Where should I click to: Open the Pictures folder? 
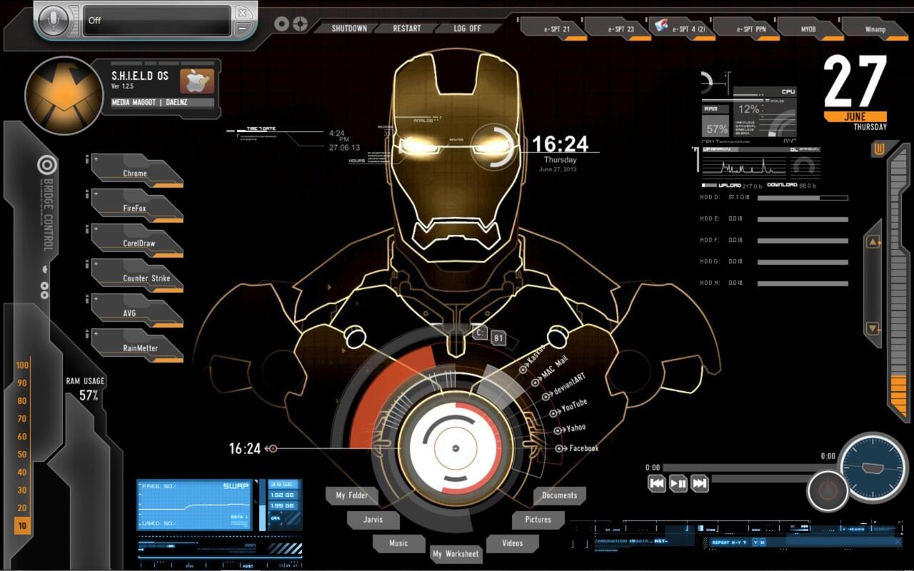tap(538, 520)
